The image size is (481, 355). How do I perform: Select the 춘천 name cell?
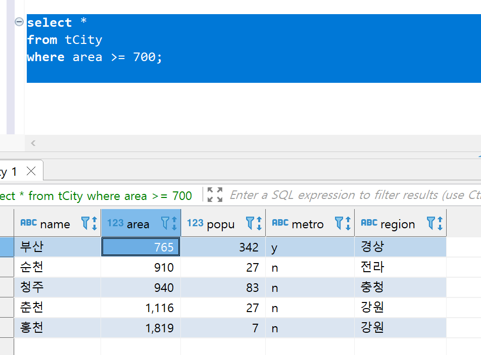point(58,308)
